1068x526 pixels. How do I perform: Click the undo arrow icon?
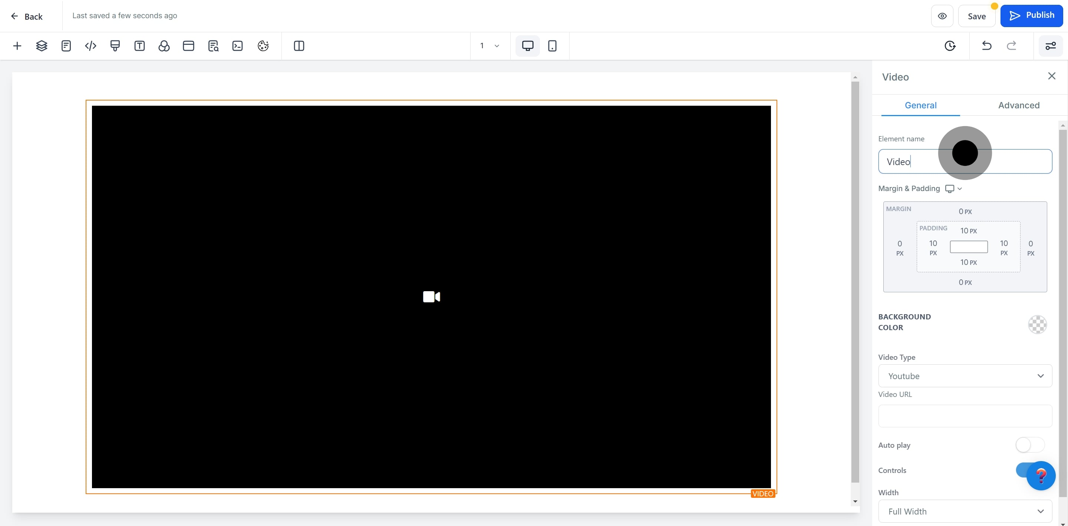[987, 46]
